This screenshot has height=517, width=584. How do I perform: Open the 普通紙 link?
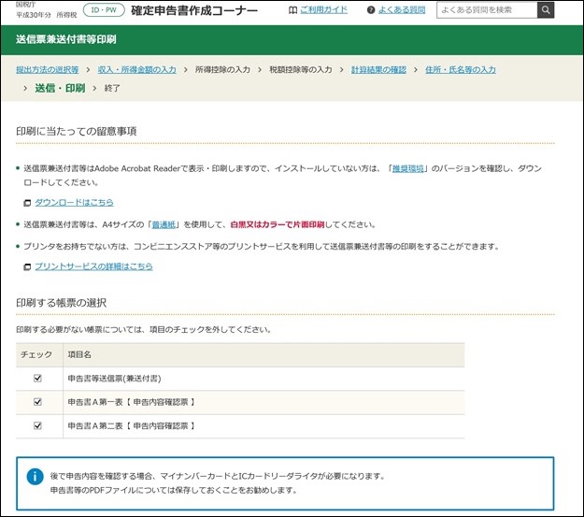click(164, 224)
